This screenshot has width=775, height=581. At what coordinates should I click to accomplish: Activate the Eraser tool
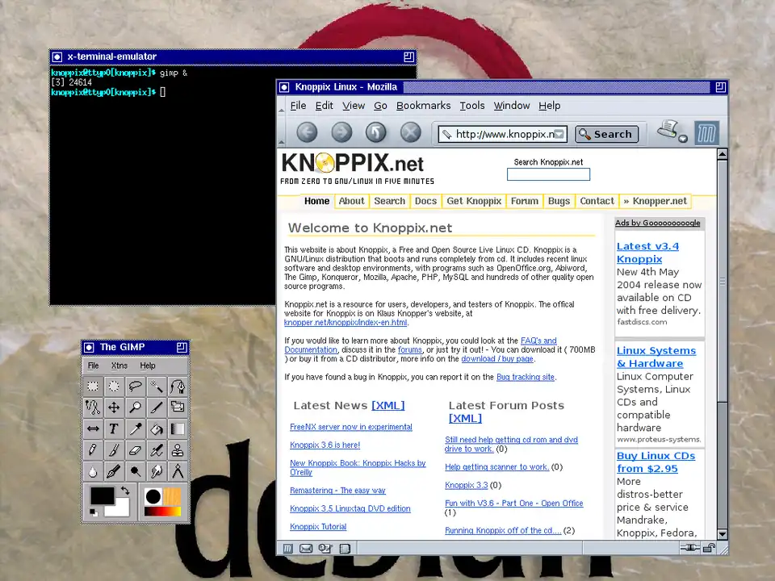click(135, 450)
